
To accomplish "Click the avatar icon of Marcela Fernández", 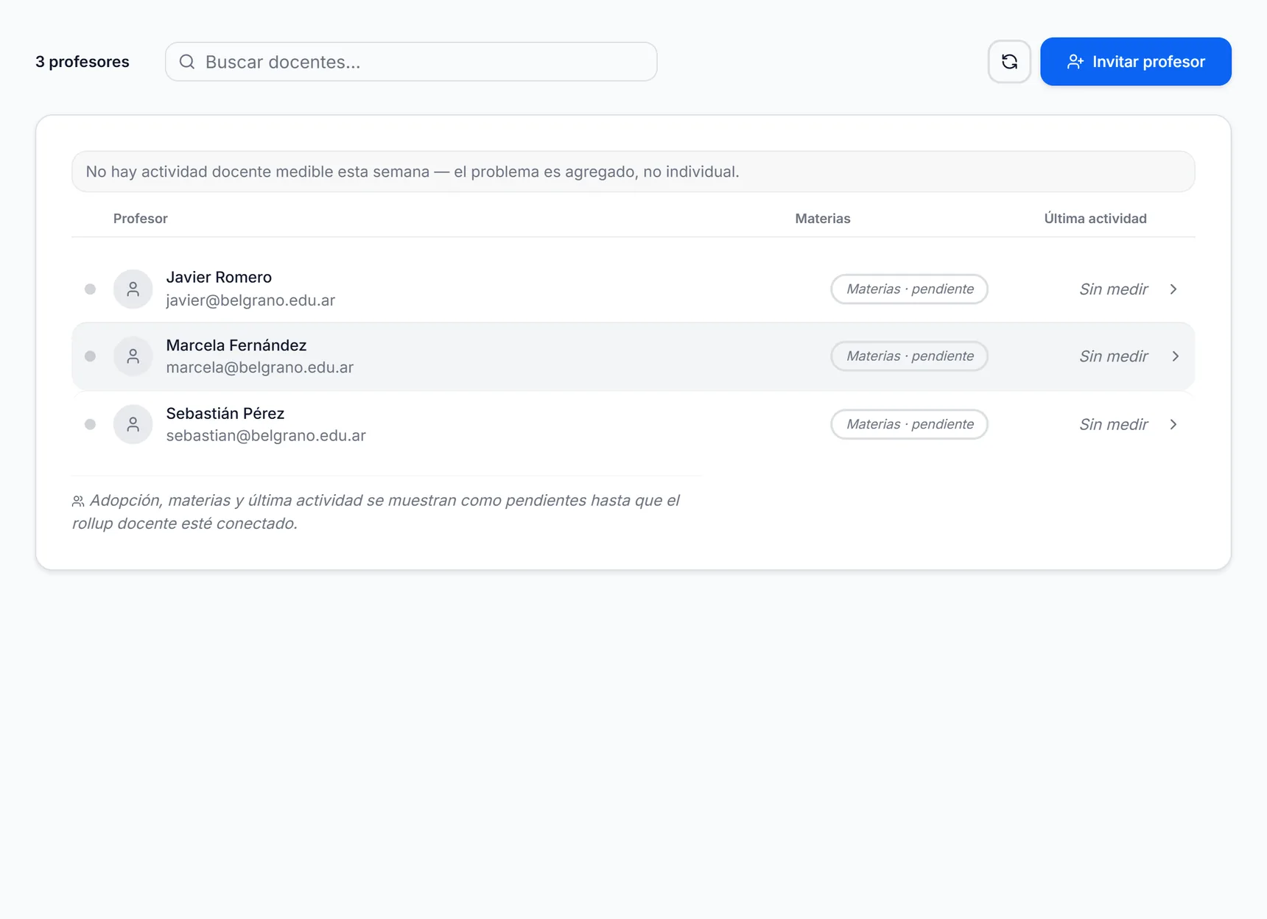I will click(x=133, y=356).
